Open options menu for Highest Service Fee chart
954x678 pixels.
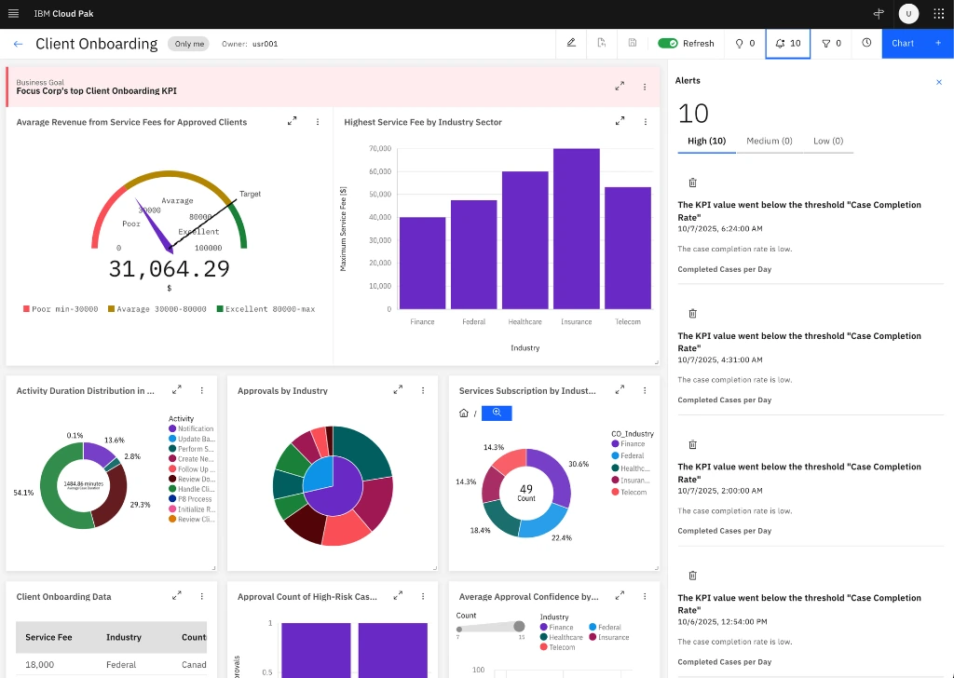point(645,122)
